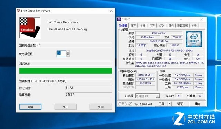Screen dimensions: 221x129
Task: Click the L2 cache 6 x 256 KBytes value
Action: [182, 83]
